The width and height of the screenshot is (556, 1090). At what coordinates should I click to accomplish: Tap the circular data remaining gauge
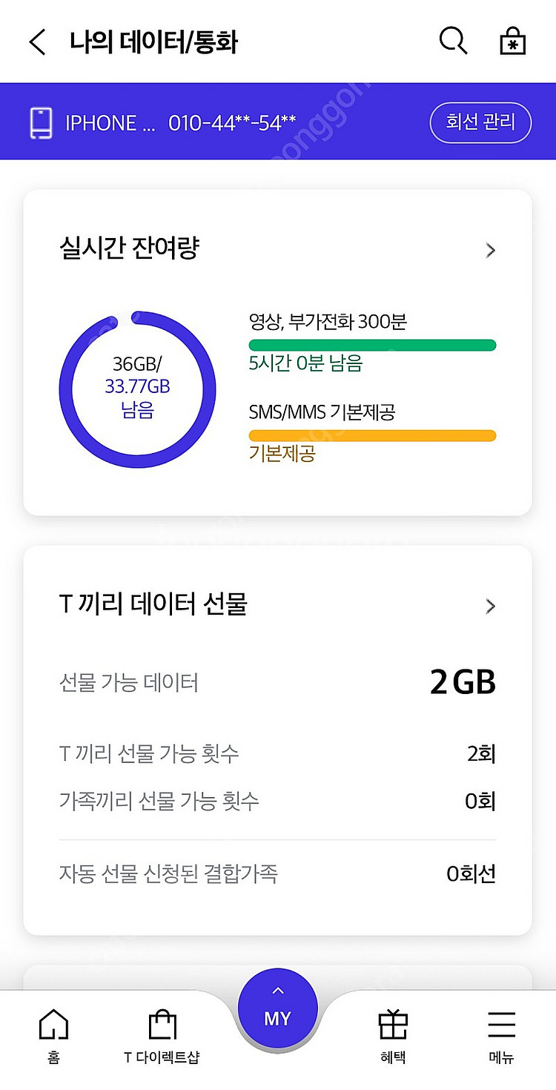pos(137,389)
